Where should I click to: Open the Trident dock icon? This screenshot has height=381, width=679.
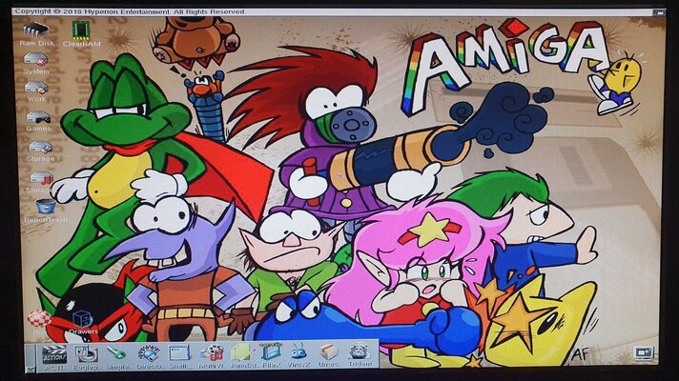pyautogui.click(x=359, y=352)
